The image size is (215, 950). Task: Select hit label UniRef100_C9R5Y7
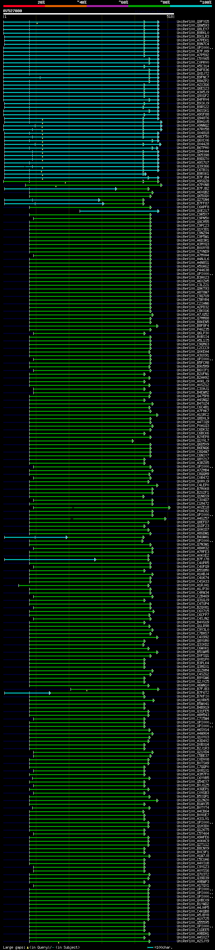(193, 215)
